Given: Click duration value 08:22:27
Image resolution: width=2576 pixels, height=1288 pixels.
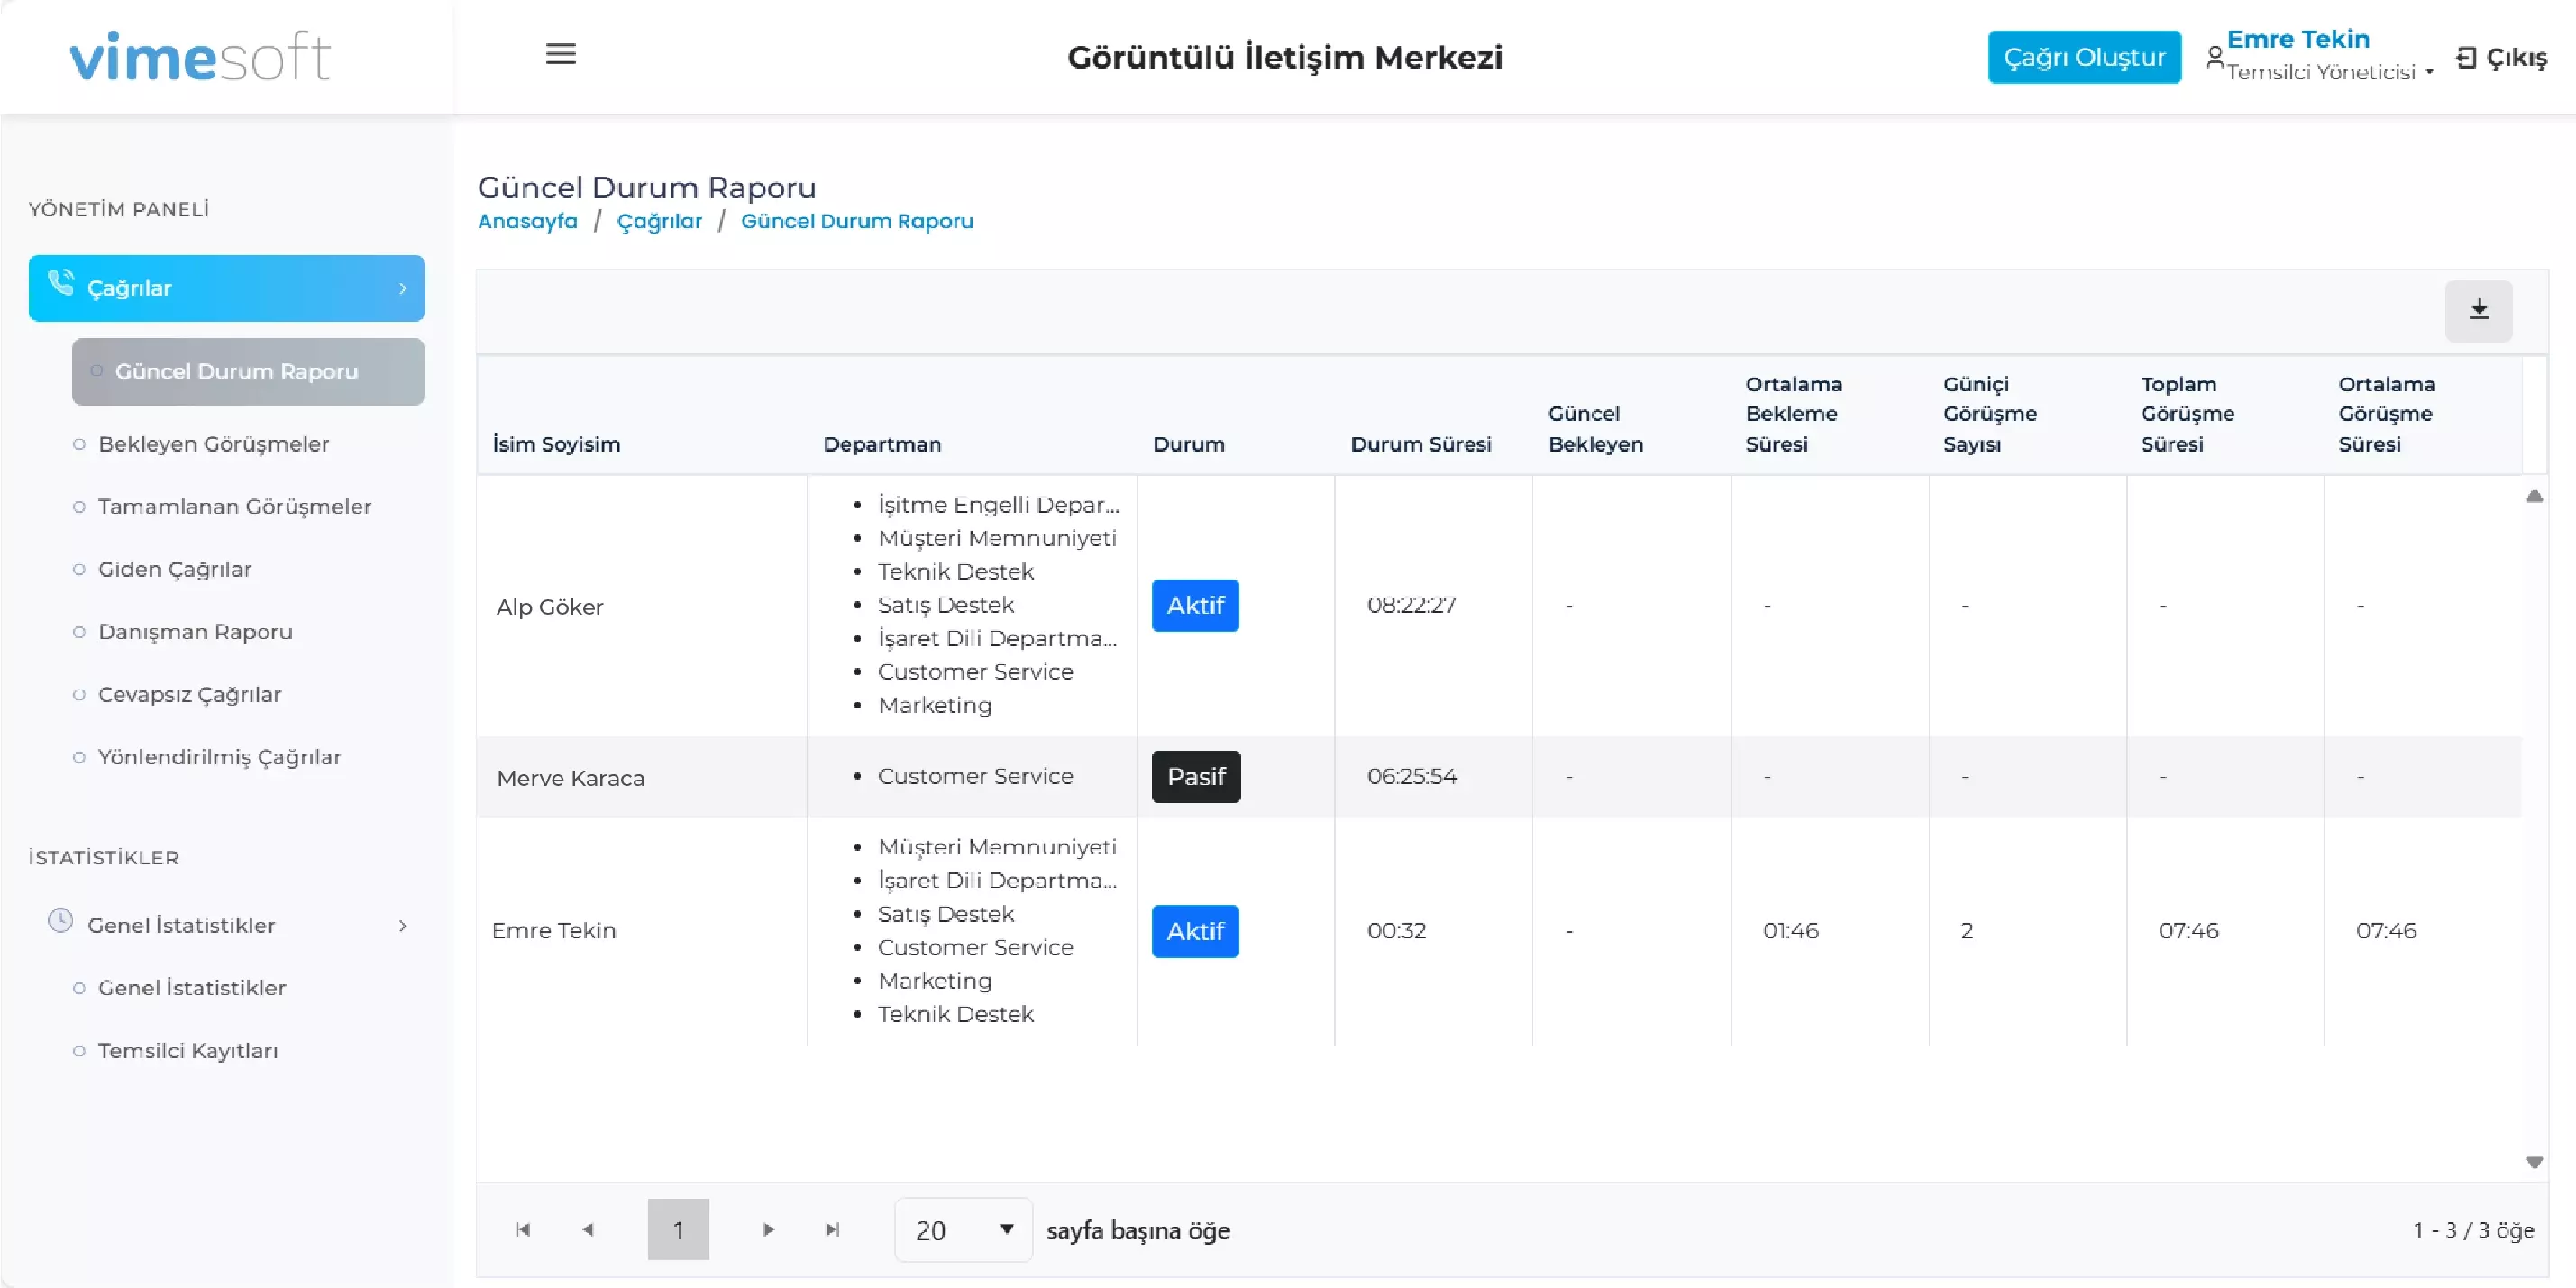Looking at the screenshot, I should (1411, 605).
